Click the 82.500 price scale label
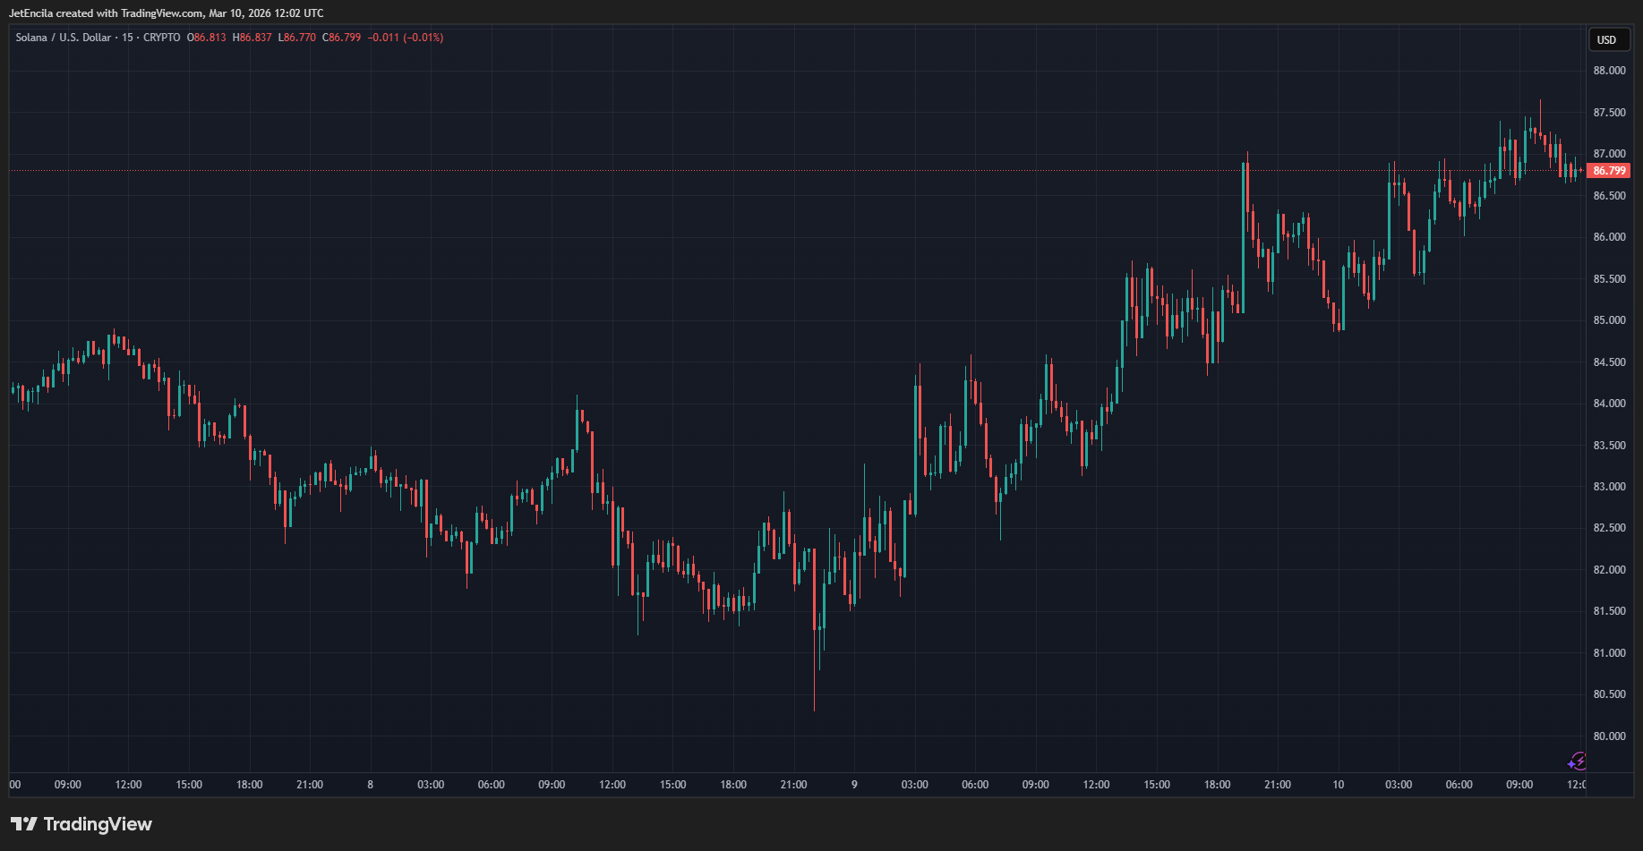 coord(1609,528)
